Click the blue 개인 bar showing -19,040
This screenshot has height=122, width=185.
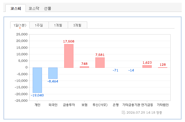(x=37, y=80)
